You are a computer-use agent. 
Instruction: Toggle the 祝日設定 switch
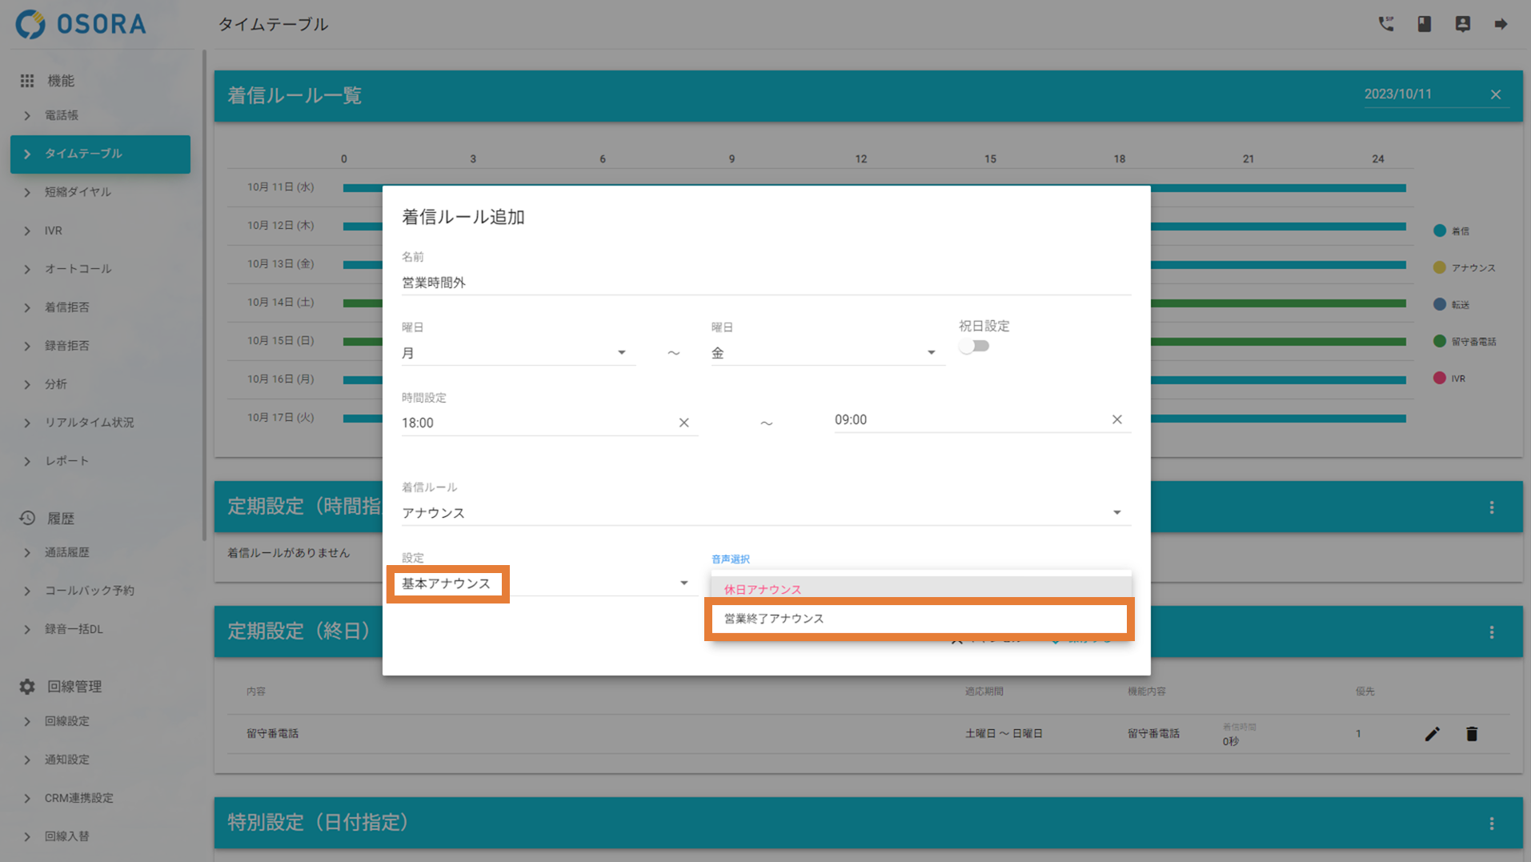(x=974, y=347)
